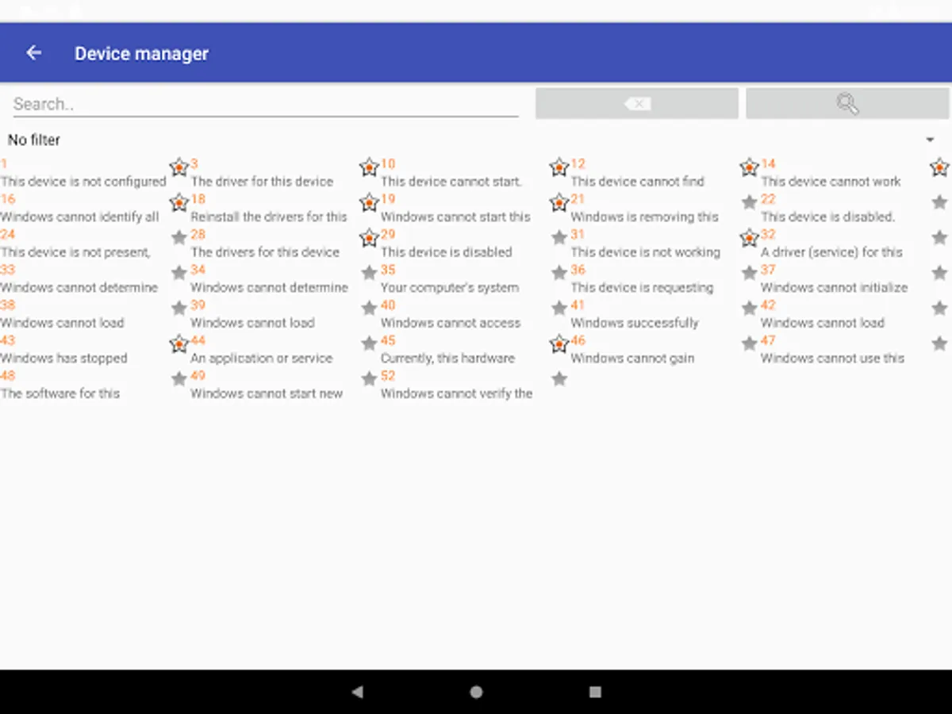Tap the Android home circle button

pos(476,692)
